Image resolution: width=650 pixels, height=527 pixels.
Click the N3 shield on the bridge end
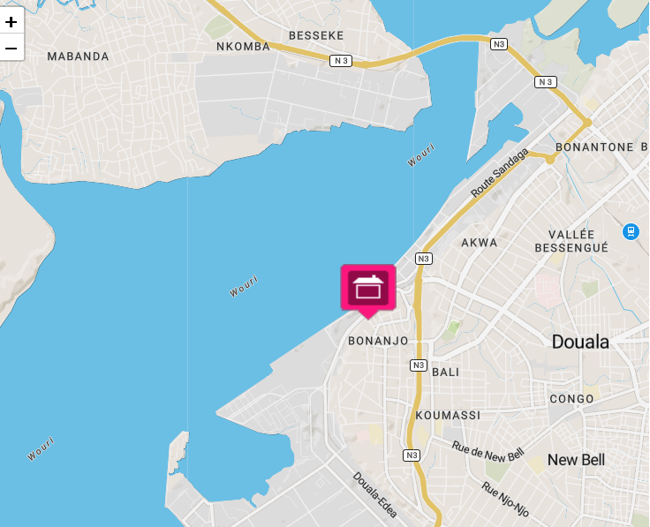(499, 44)
